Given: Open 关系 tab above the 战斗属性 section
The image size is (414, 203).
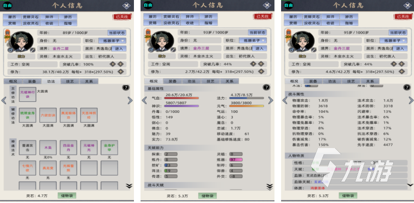Looking at the screenshot, I should [370, 81].
